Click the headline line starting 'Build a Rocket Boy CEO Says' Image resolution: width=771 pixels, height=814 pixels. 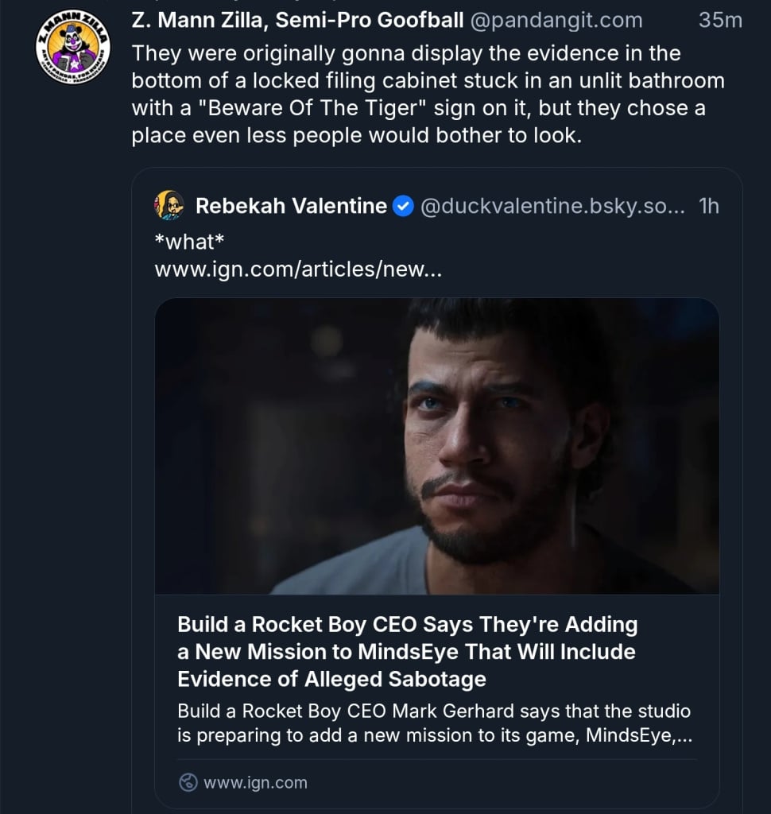(x=407, y=625)
